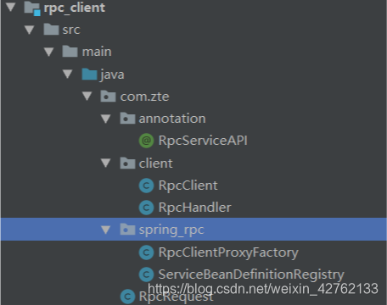This screenshot has height=305, width=387.
Task: Open the RpcHandler class file
Action: (195, 208)
